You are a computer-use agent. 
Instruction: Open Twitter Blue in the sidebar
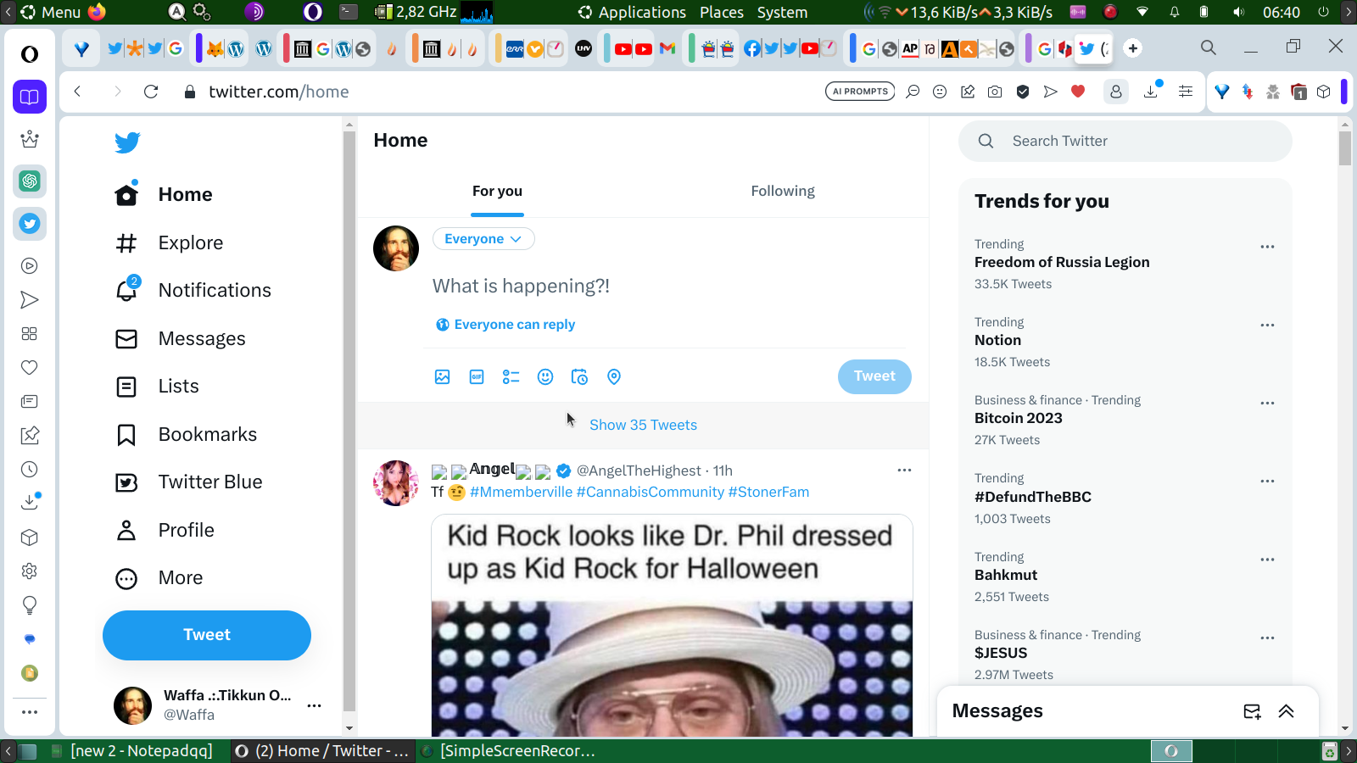coord(189,482)
